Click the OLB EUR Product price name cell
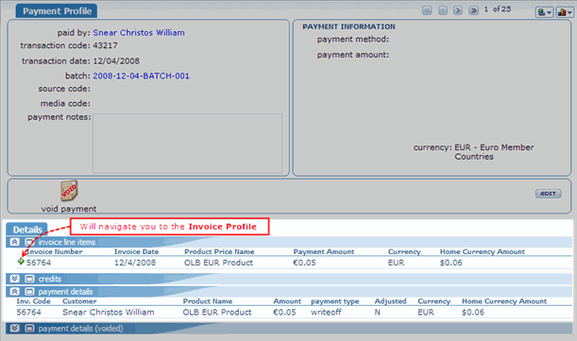The image size is (577, 341). 218,263
